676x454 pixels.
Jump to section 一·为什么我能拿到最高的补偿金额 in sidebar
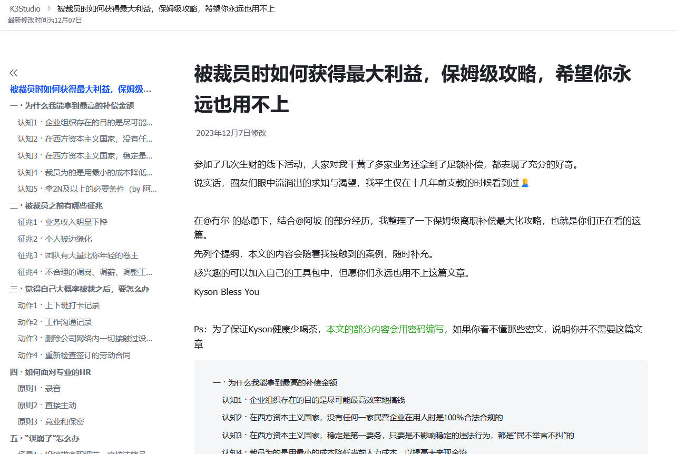click(72, 106)
